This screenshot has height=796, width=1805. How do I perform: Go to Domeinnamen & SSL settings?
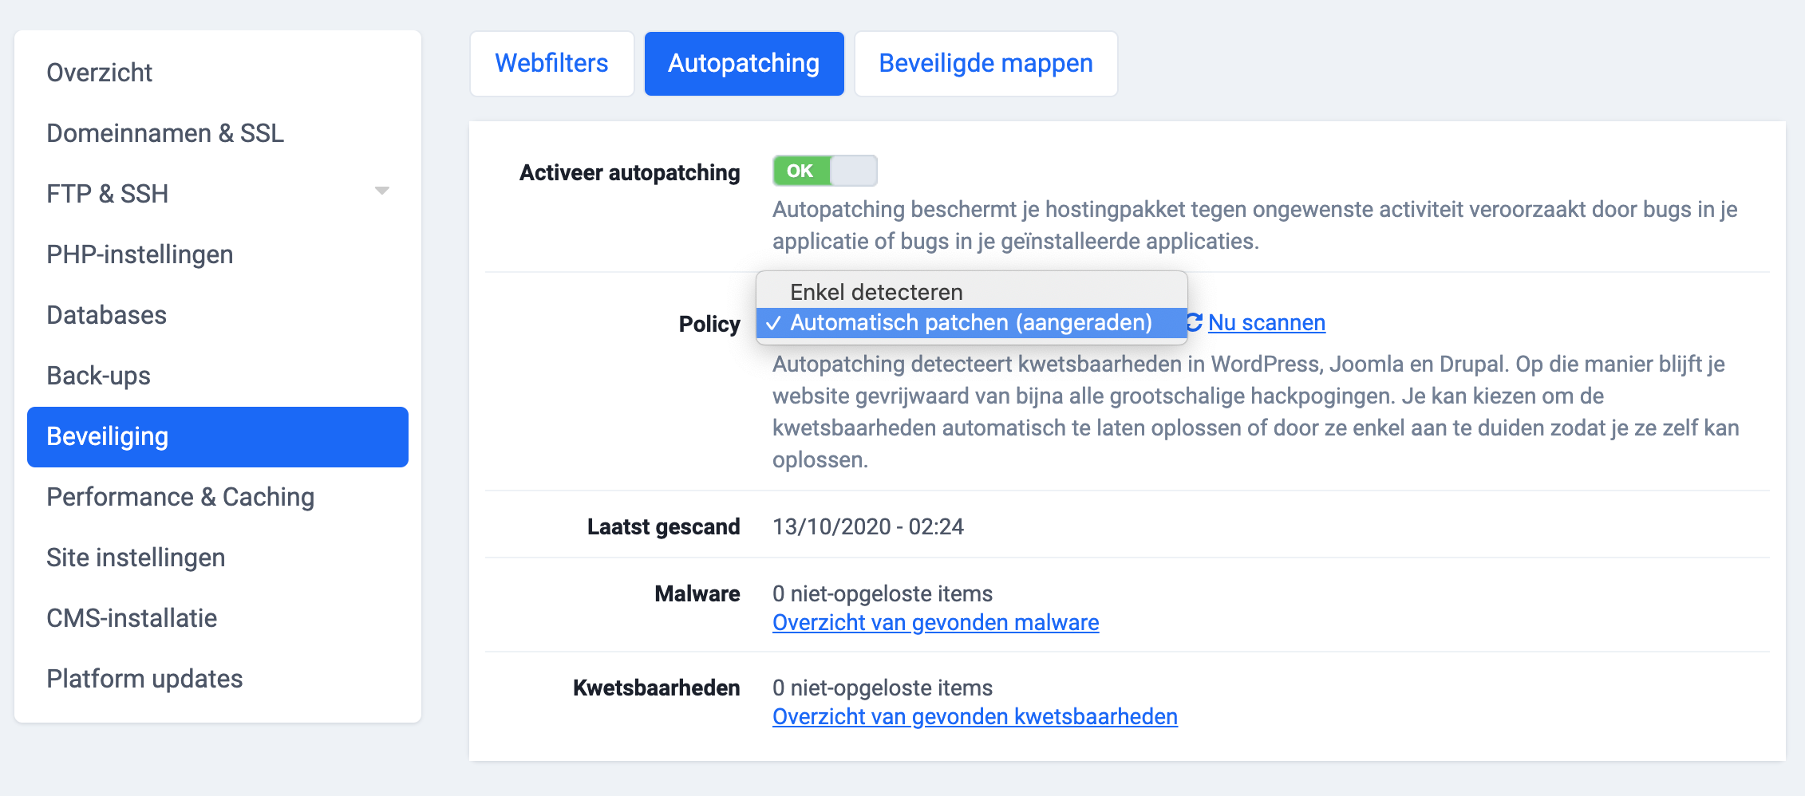point(165,133)
